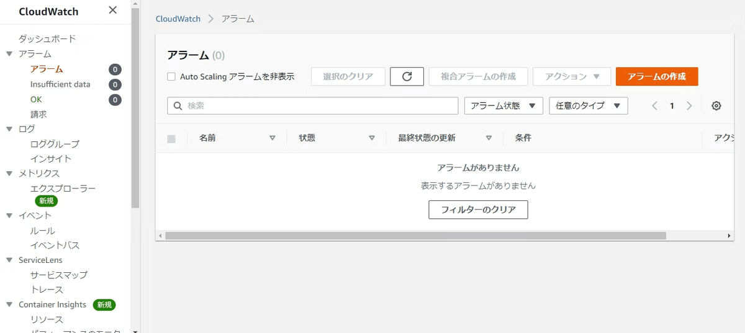Click the アラーム breadcrumb text
Image resolution: width=745 pixels, height=333 pixels.
(x=238, y=19)
